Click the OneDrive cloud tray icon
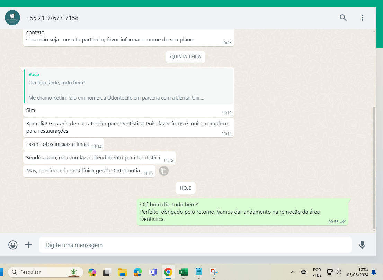Image resolution: width=383 pixels, height=280 pixels. 304,272
